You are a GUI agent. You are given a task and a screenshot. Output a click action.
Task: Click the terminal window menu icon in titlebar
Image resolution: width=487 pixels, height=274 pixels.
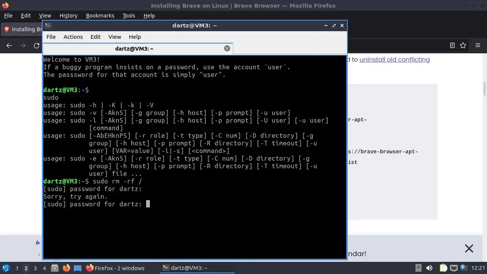point(48,25)
